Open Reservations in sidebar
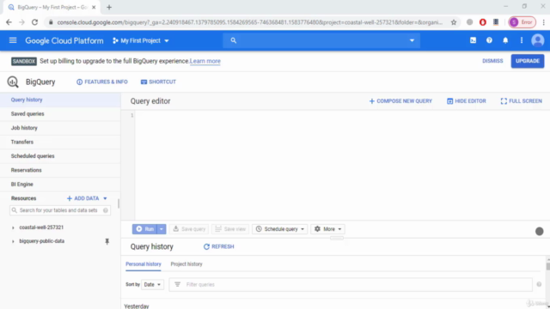The image size is (550, 309). point(60,170)
